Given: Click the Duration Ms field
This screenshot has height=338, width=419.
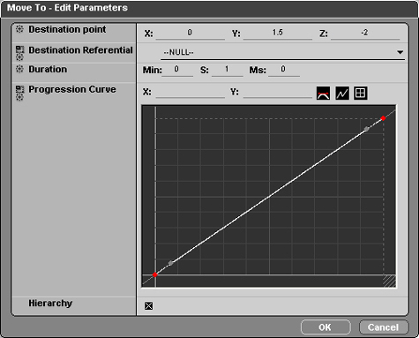Looking at the screenshot, I should point(284,70).
